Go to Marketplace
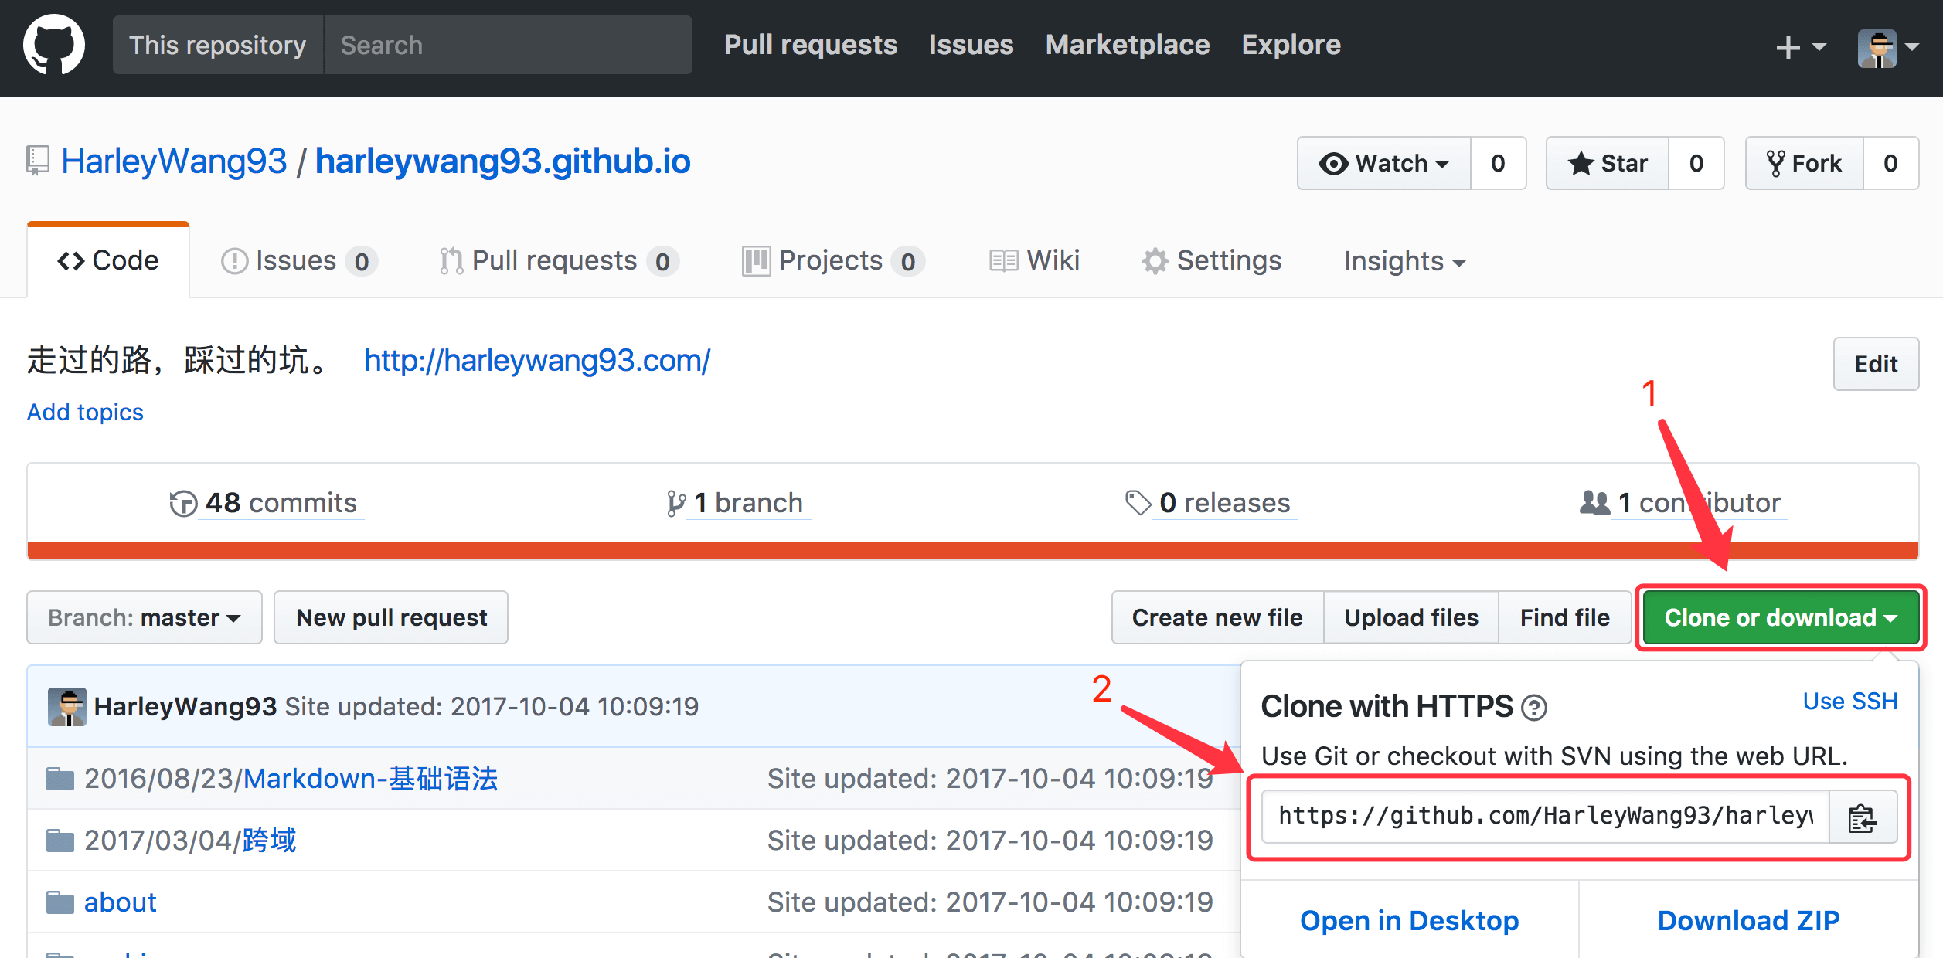This screenshot has height=958, width=1943. tap(1128, 45)
